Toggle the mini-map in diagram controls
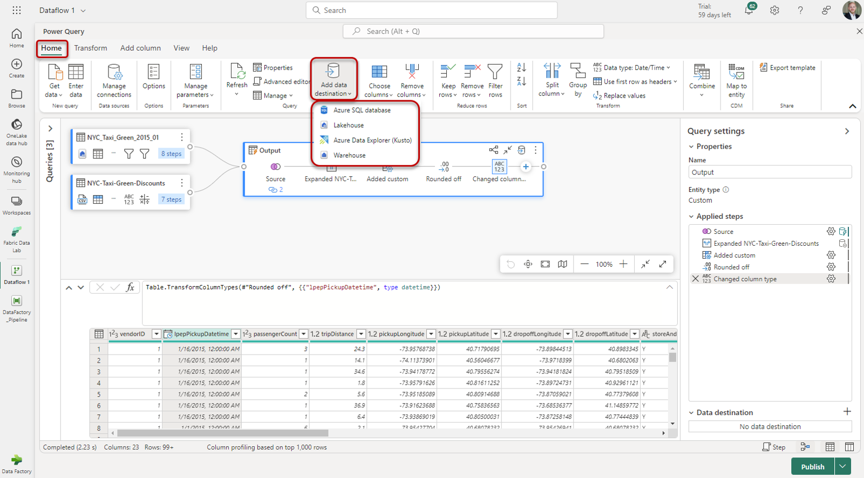 562,264
